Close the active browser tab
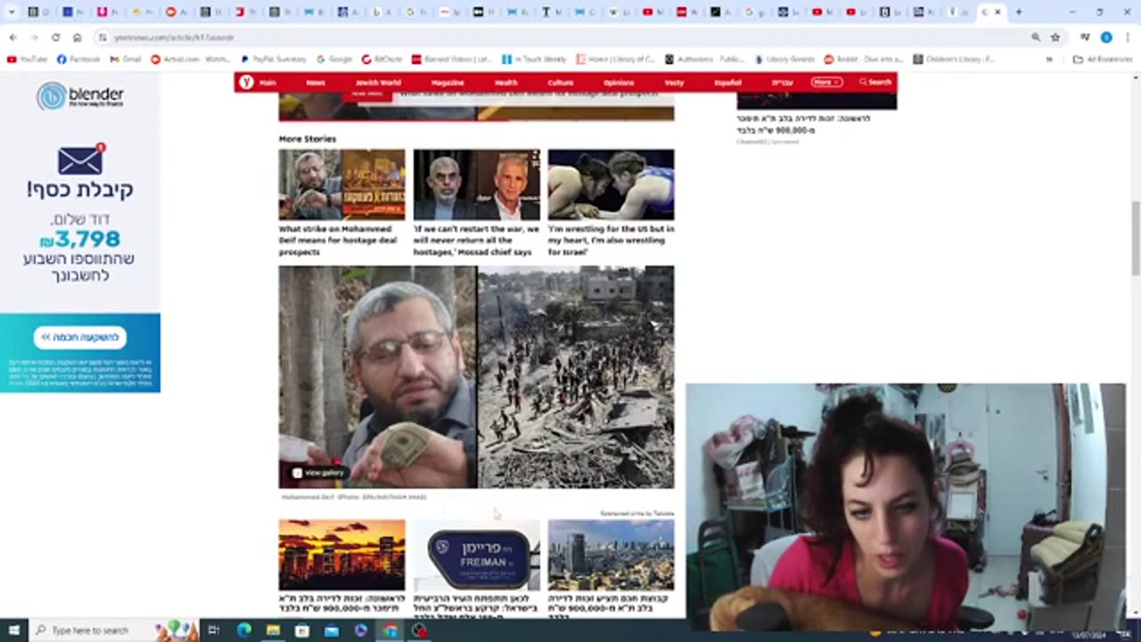This screenshot has width=1141, height=642. coord(997,12)
